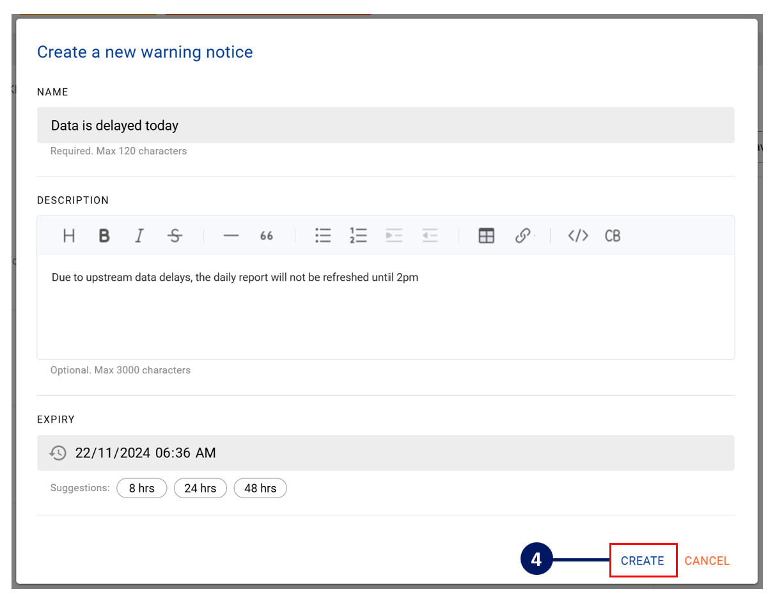
Task: Click the outdent icon in toolbar
Action: click(430, 236)
